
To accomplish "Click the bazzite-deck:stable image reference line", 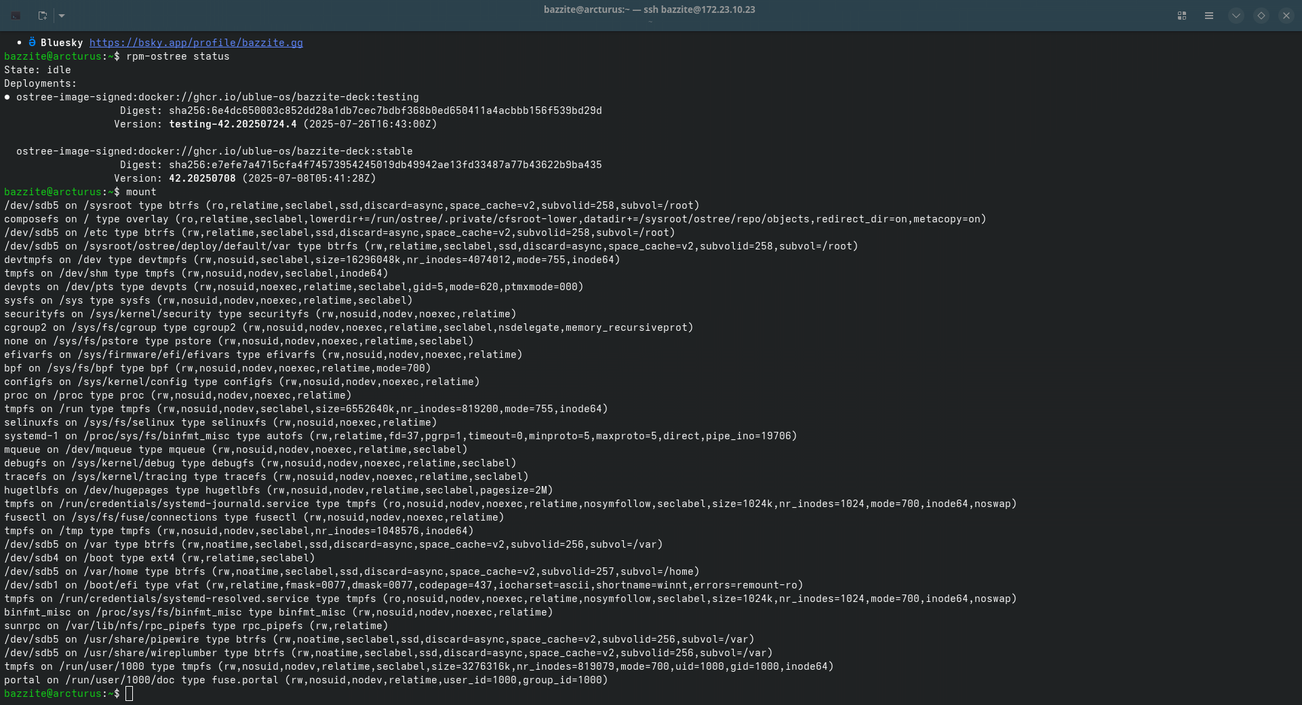I will (214, 151).
